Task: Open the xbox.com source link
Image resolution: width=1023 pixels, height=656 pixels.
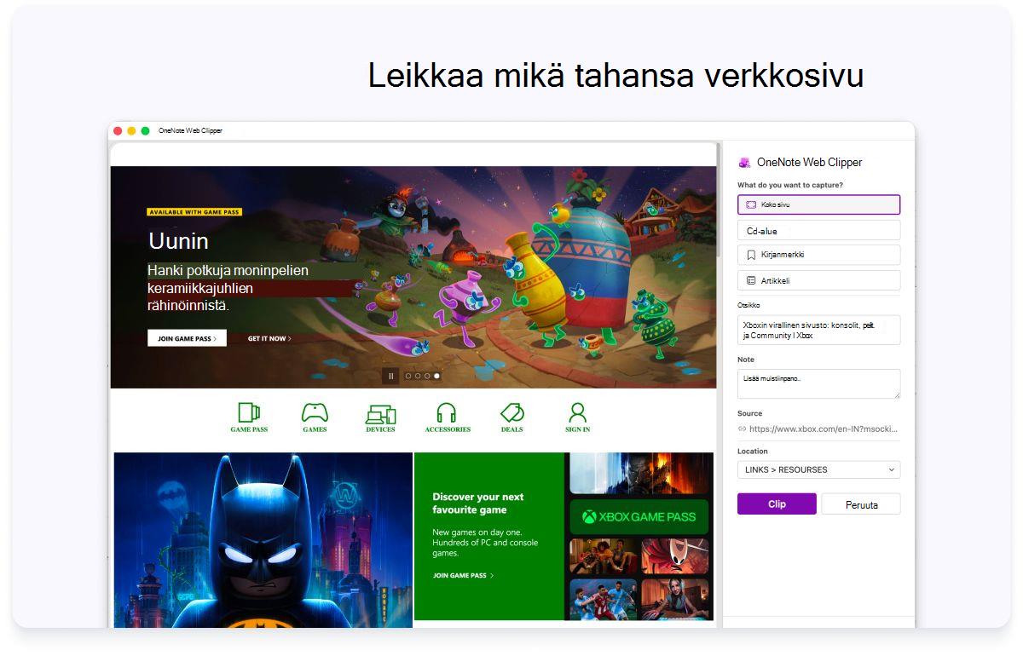Action: pyautogui.click(x=823, y=429)
